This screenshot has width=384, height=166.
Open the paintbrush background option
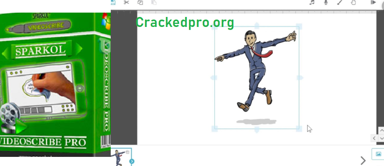point(340,2)
